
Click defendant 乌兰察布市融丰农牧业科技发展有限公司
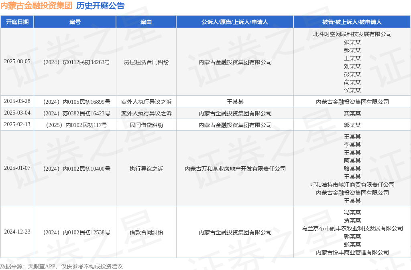click(352, 228)
